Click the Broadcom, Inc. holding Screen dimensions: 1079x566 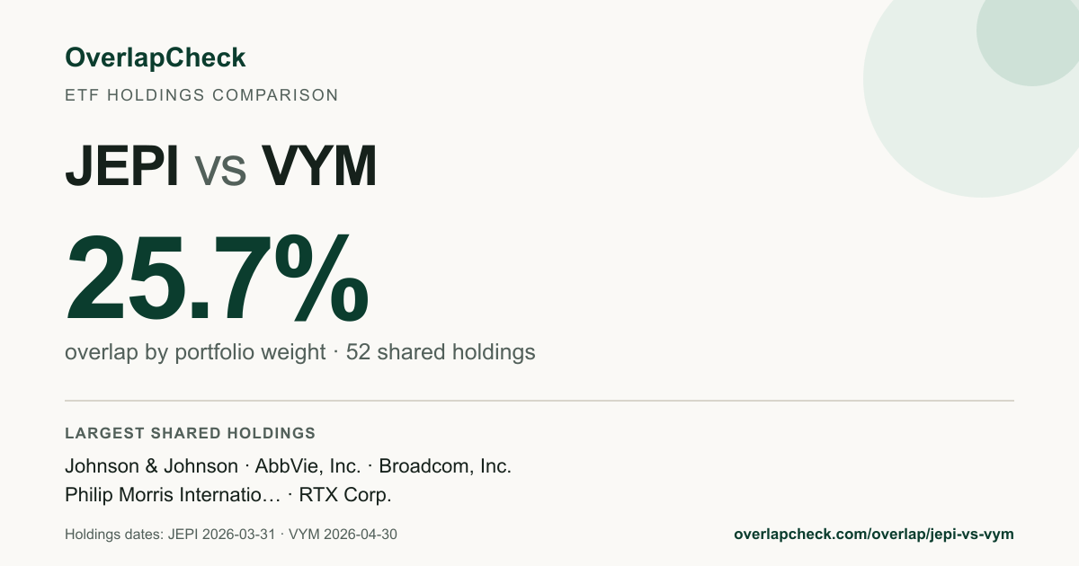click(x=445, y=466)
